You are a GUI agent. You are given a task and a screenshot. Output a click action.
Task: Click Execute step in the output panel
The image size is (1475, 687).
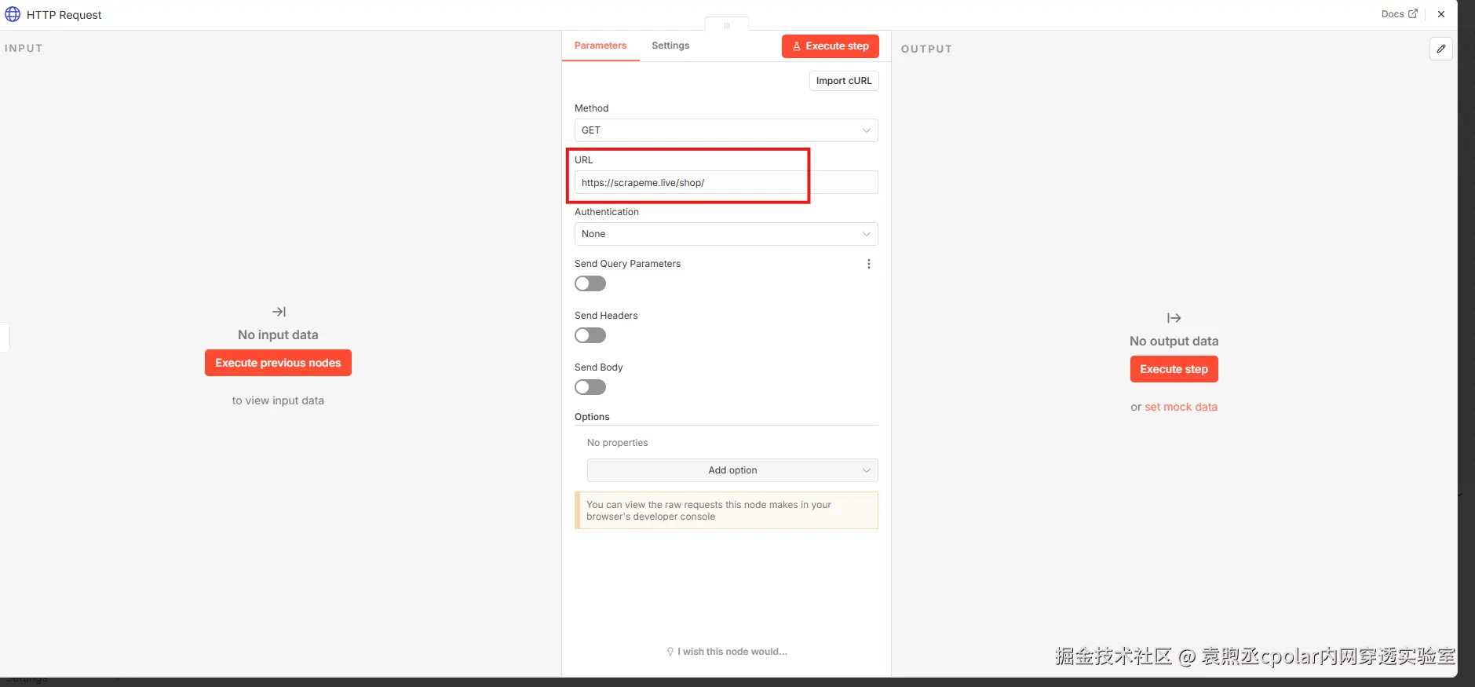(1174, 369)
